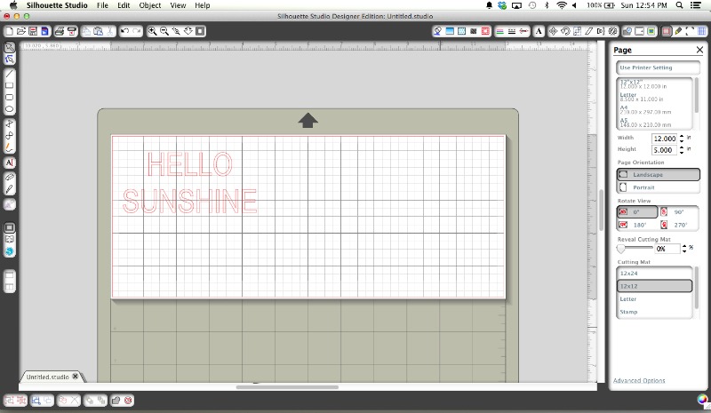Close the Untitled.studio tab

[76, 377]
